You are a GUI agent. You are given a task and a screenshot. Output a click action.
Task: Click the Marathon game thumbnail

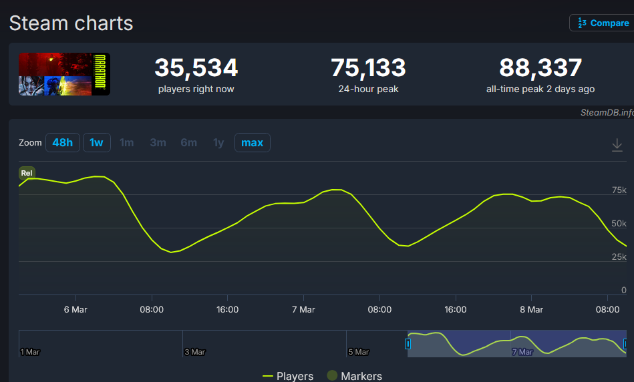64,74
